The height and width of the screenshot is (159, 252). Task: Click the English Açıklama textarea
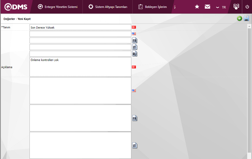coord(80,91)
